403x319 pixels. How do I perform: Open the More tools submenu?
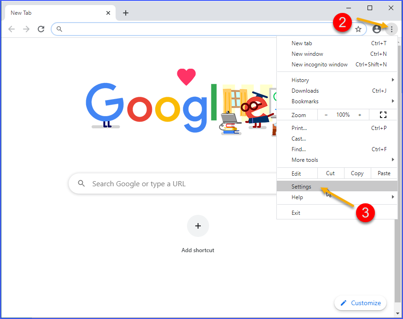pos(305,159)
